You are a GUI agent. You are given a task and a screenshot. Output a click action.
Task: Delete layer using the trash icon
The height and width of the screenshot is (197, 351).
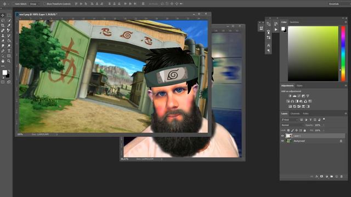pos(341,176)
